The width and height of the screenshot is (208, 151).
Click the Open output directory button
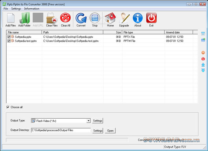(x=110, y=130)
